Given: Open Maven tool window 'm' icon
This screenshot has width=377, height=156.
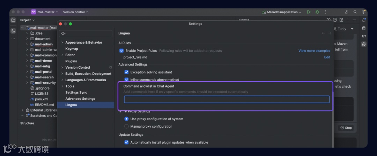Looking at the screenshot, I should pos(364,36).
